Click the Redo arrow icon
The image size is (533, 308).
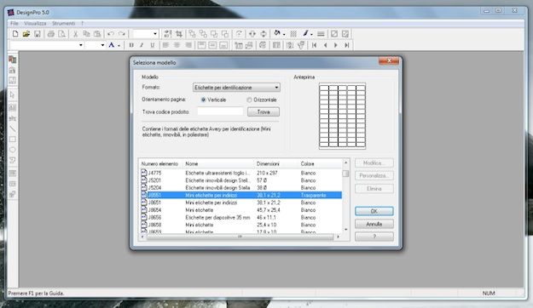pos(122,34)
